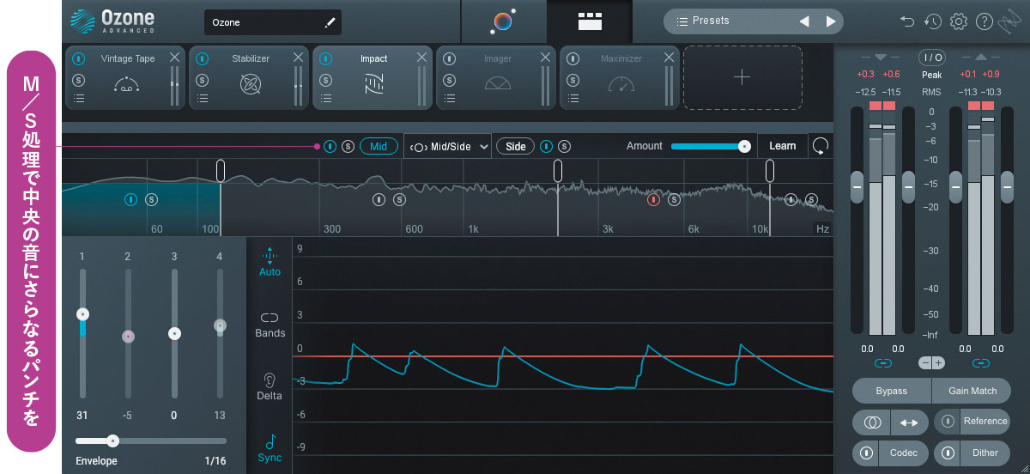Solo the Vintage Tape module

click(x=78, y=80)
